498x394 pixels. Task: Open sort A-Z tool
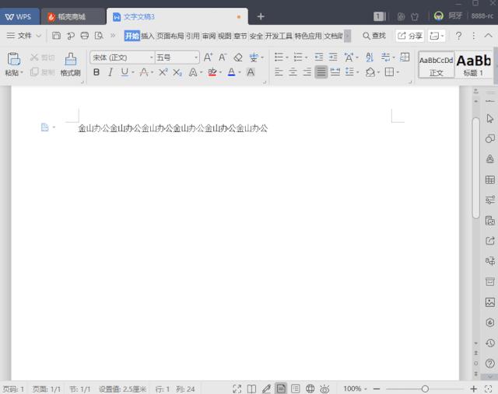370,57
